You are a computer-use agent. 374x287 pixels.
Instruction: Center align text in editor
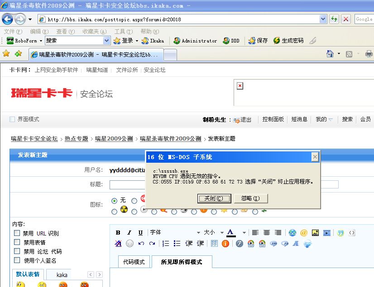(267, 232)
